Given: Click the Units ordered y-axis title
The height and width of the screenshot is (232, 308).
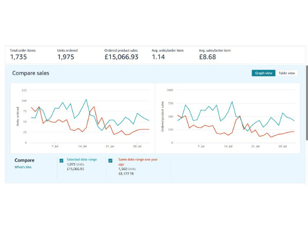Looking at the screenshot, I should 18,117.
